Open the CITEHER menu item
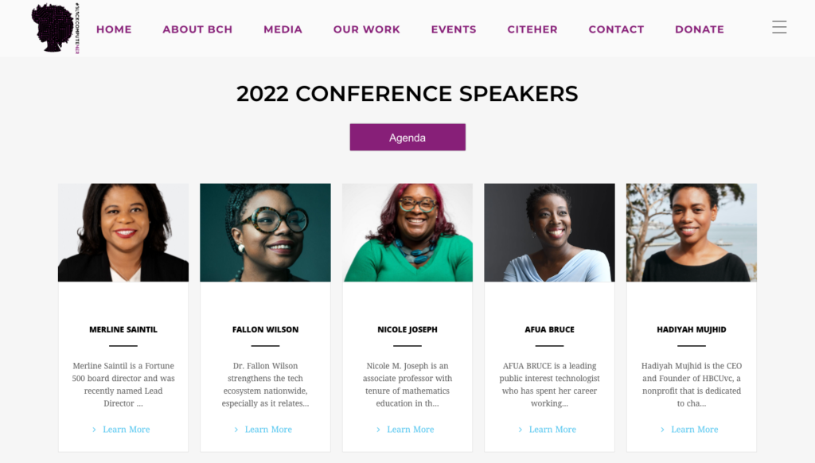This screenshot has height=463, width=815. pyautogui.click(x=532, y=29)
